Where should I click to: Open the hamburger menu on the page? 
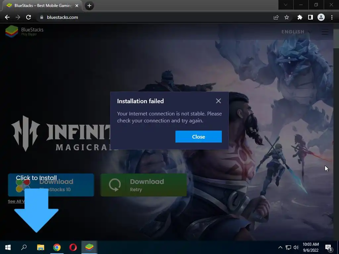click(x=325, y=32)
